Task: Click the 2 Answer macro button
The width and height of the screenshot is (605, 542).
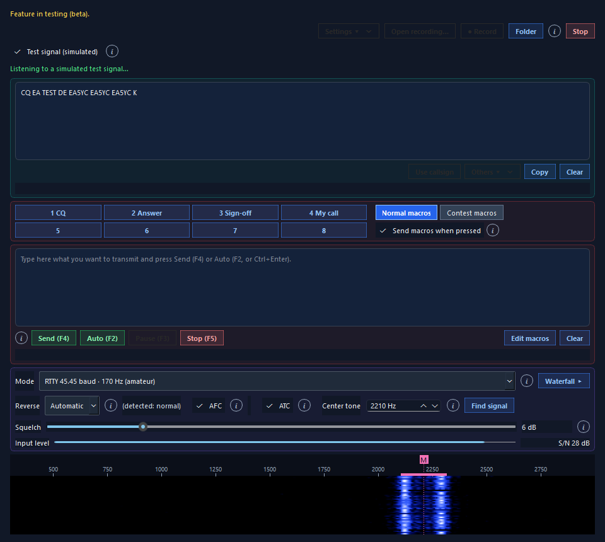Action: (x=147, y=213)
